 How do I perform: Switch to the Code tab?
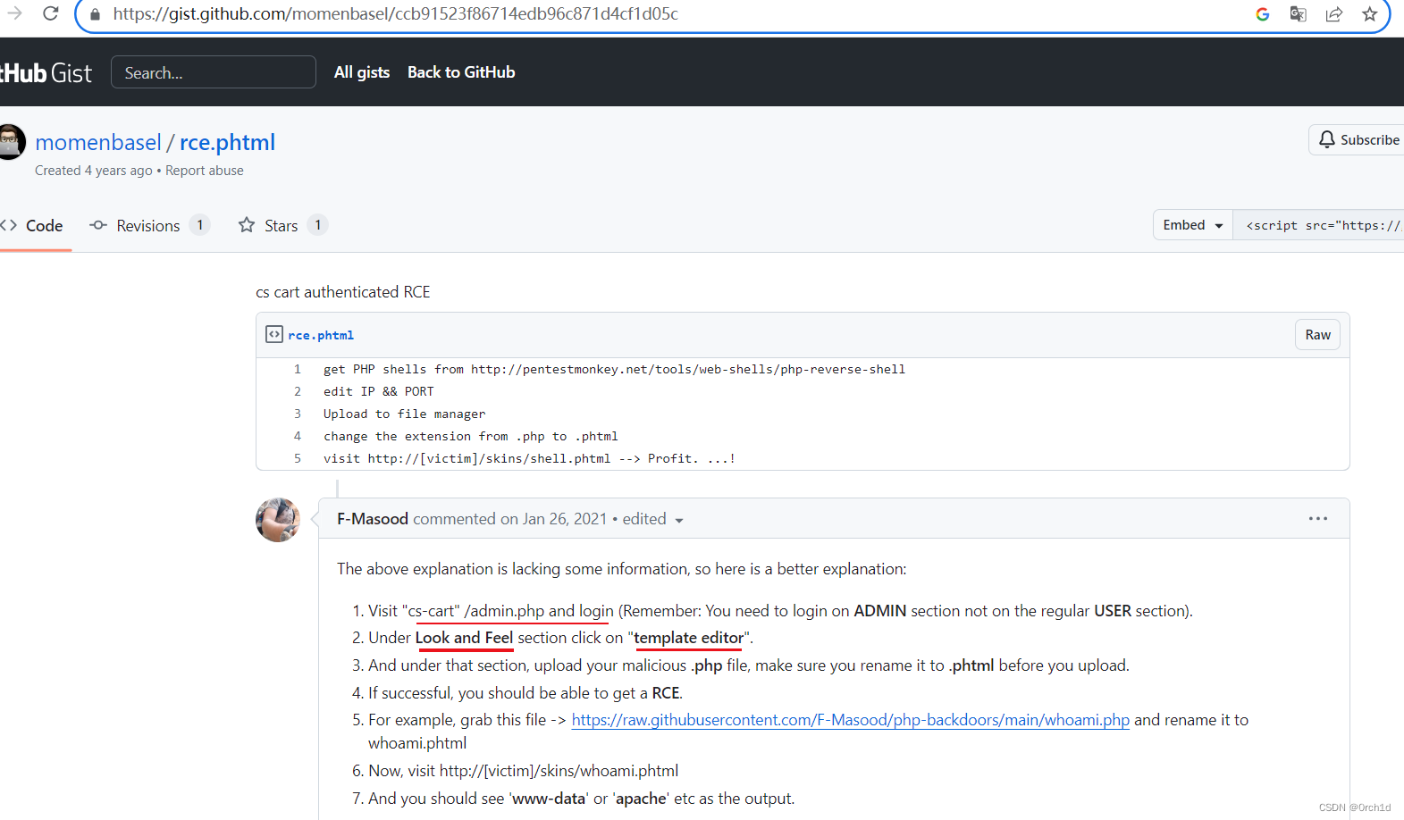(32, 226)
